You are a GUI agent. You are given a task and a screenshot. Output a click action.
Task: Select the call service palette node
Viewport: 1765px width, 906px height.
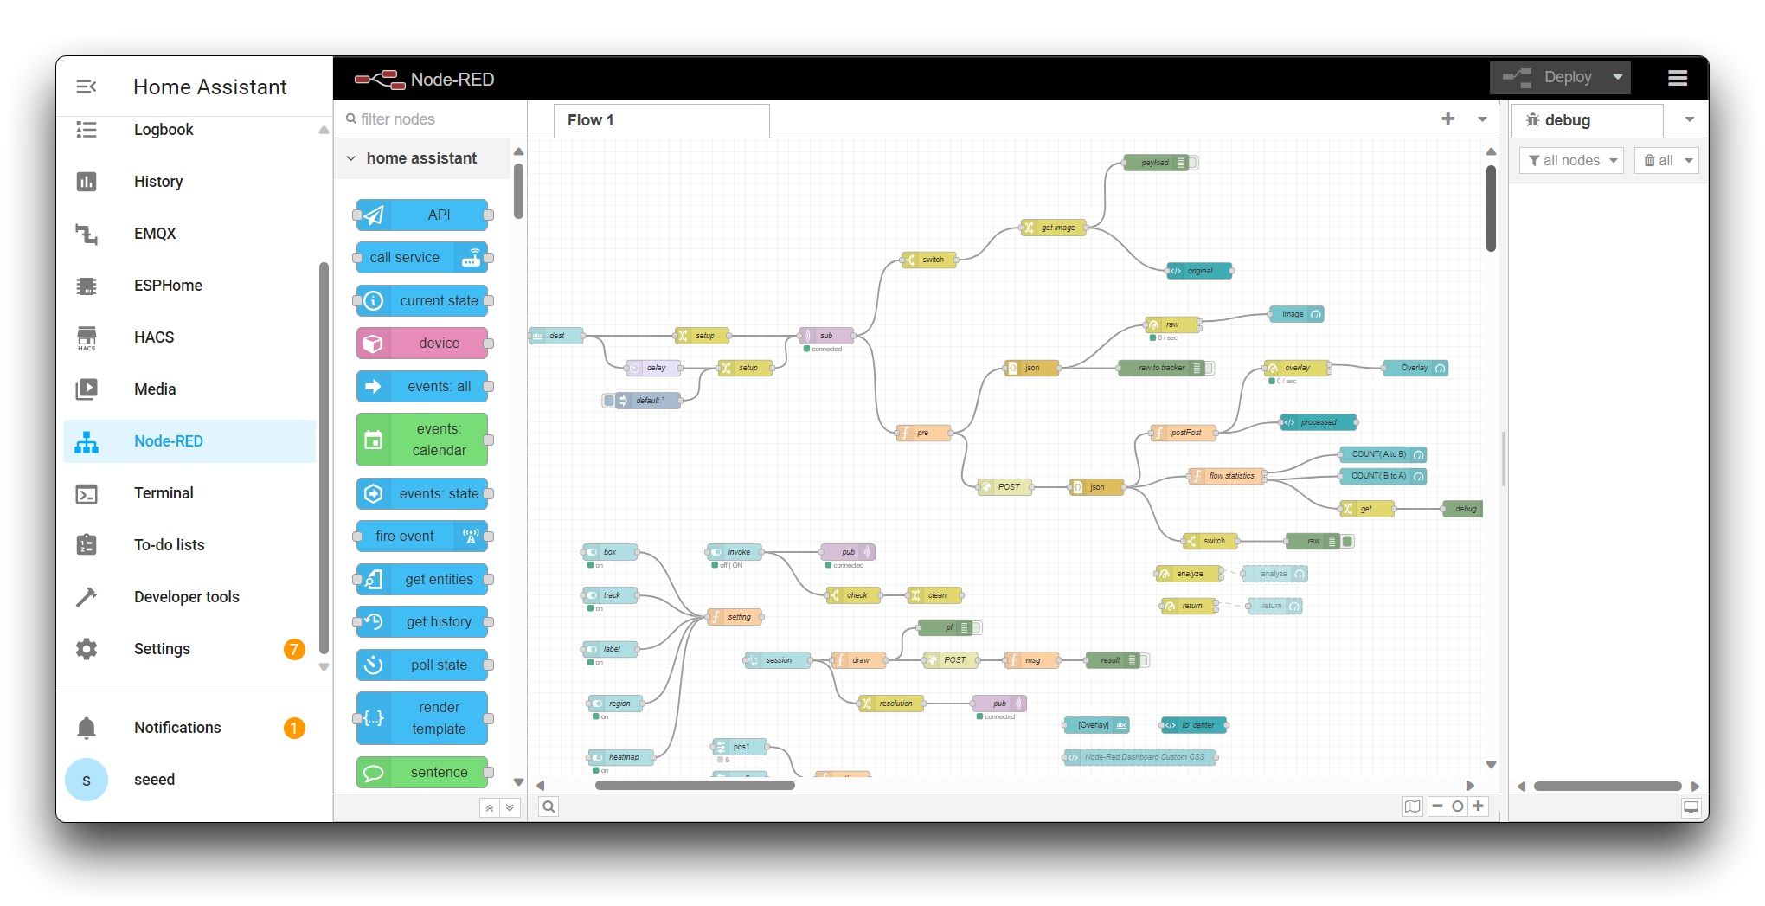(x=422, y=258)
